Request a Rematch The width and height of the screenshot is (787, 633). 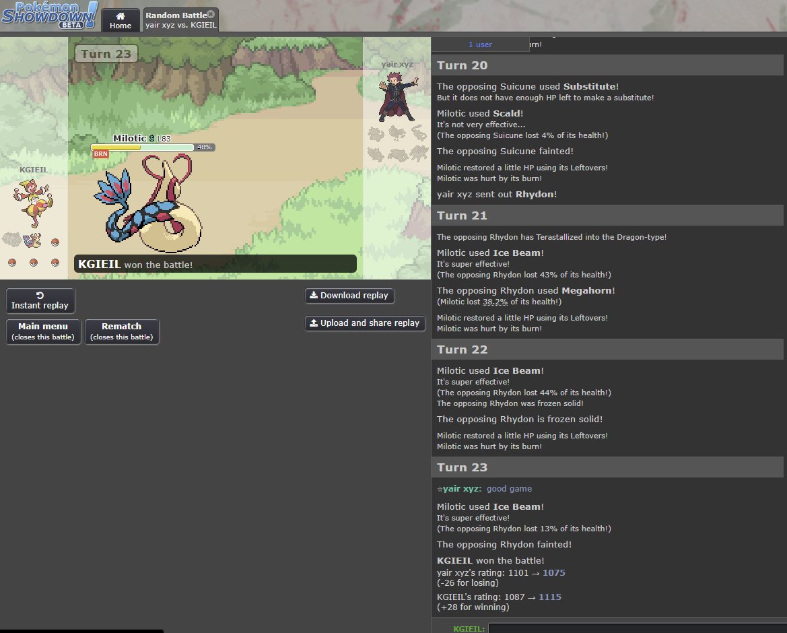[x=121, y=331]
